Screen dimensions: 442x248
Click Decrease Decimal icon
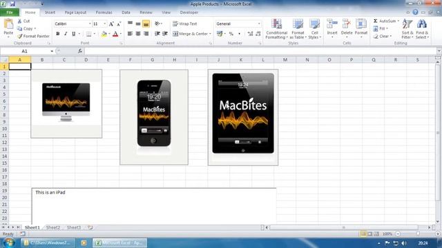[258, 34]
